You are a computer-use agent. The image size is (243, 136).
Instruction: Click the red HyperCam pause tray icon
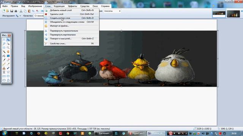click(x=170, y=133)
